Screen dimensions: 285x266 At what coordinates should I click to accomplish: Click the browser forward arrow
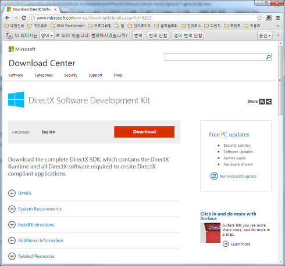coord(16,18)
